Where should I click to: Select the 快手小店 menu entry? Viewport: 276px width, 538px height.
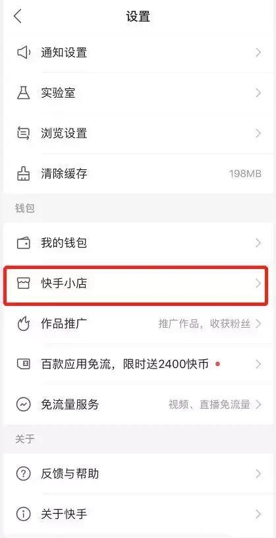click(136, 284)
